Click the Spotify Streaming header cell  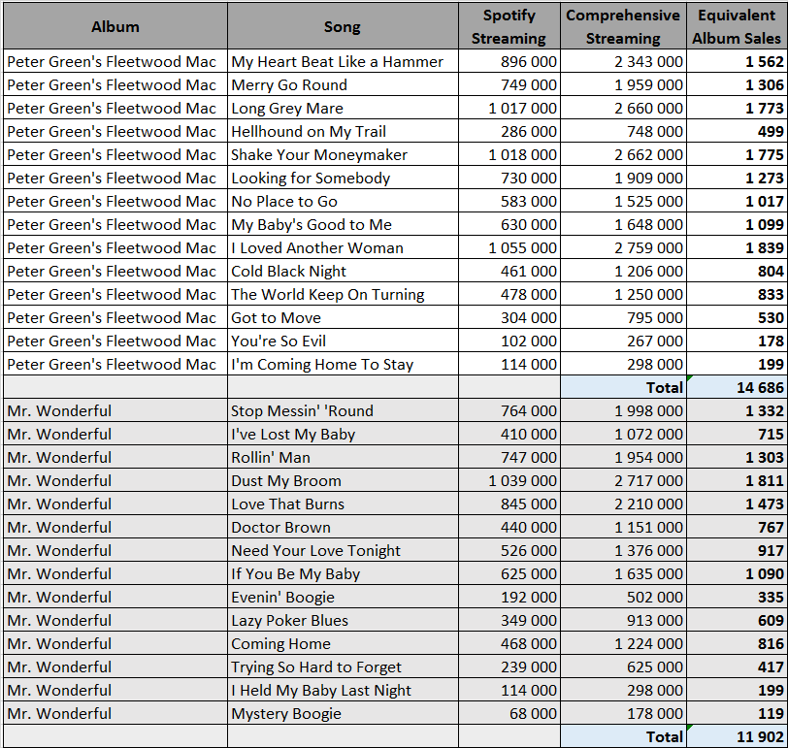509,26
